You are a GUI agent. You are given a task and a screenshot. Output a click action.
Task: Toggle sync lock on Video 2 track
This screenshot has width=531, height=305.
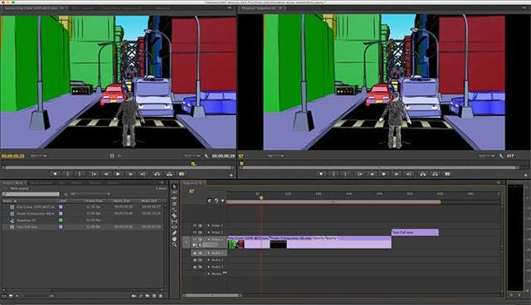click(200, 232)
